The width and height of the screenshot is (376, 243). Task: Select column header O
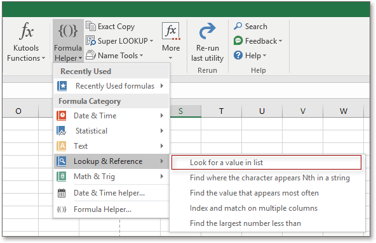18,111
